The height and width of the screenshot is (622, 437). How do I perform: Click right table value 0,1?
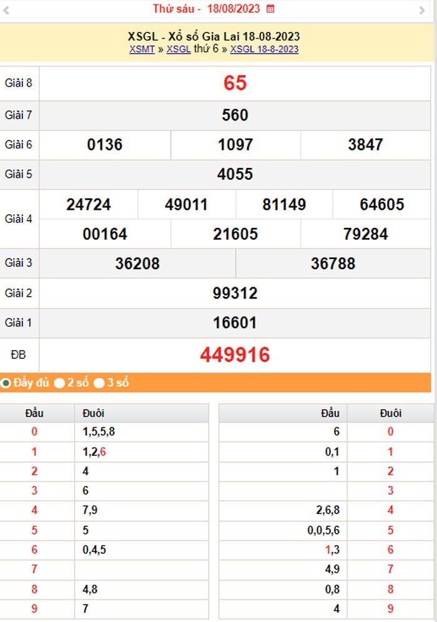(332, 452)
